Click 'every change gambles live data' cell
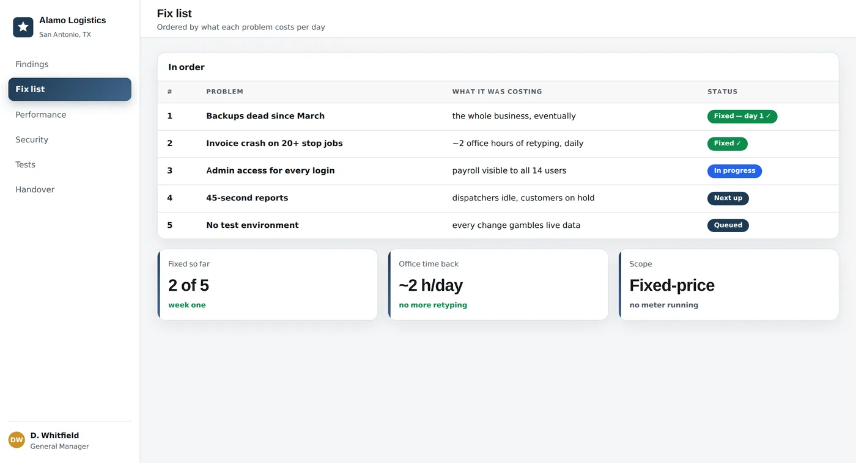The height and width of the screenshot is (463, 856). [x=517, y=225]
